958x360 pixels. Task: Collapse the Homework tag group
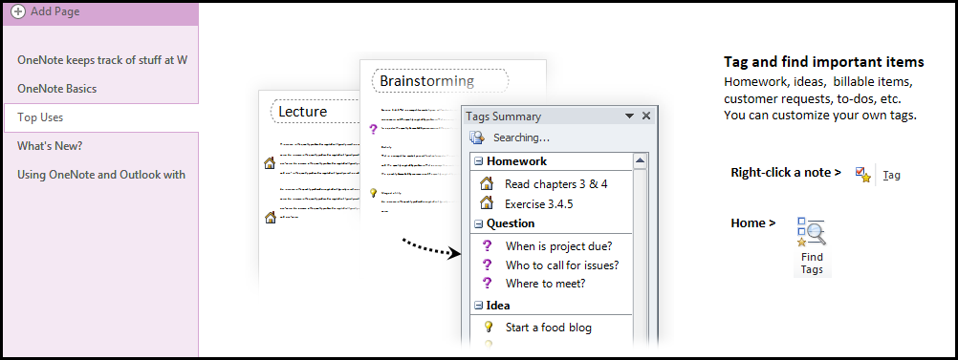point(478,161)
